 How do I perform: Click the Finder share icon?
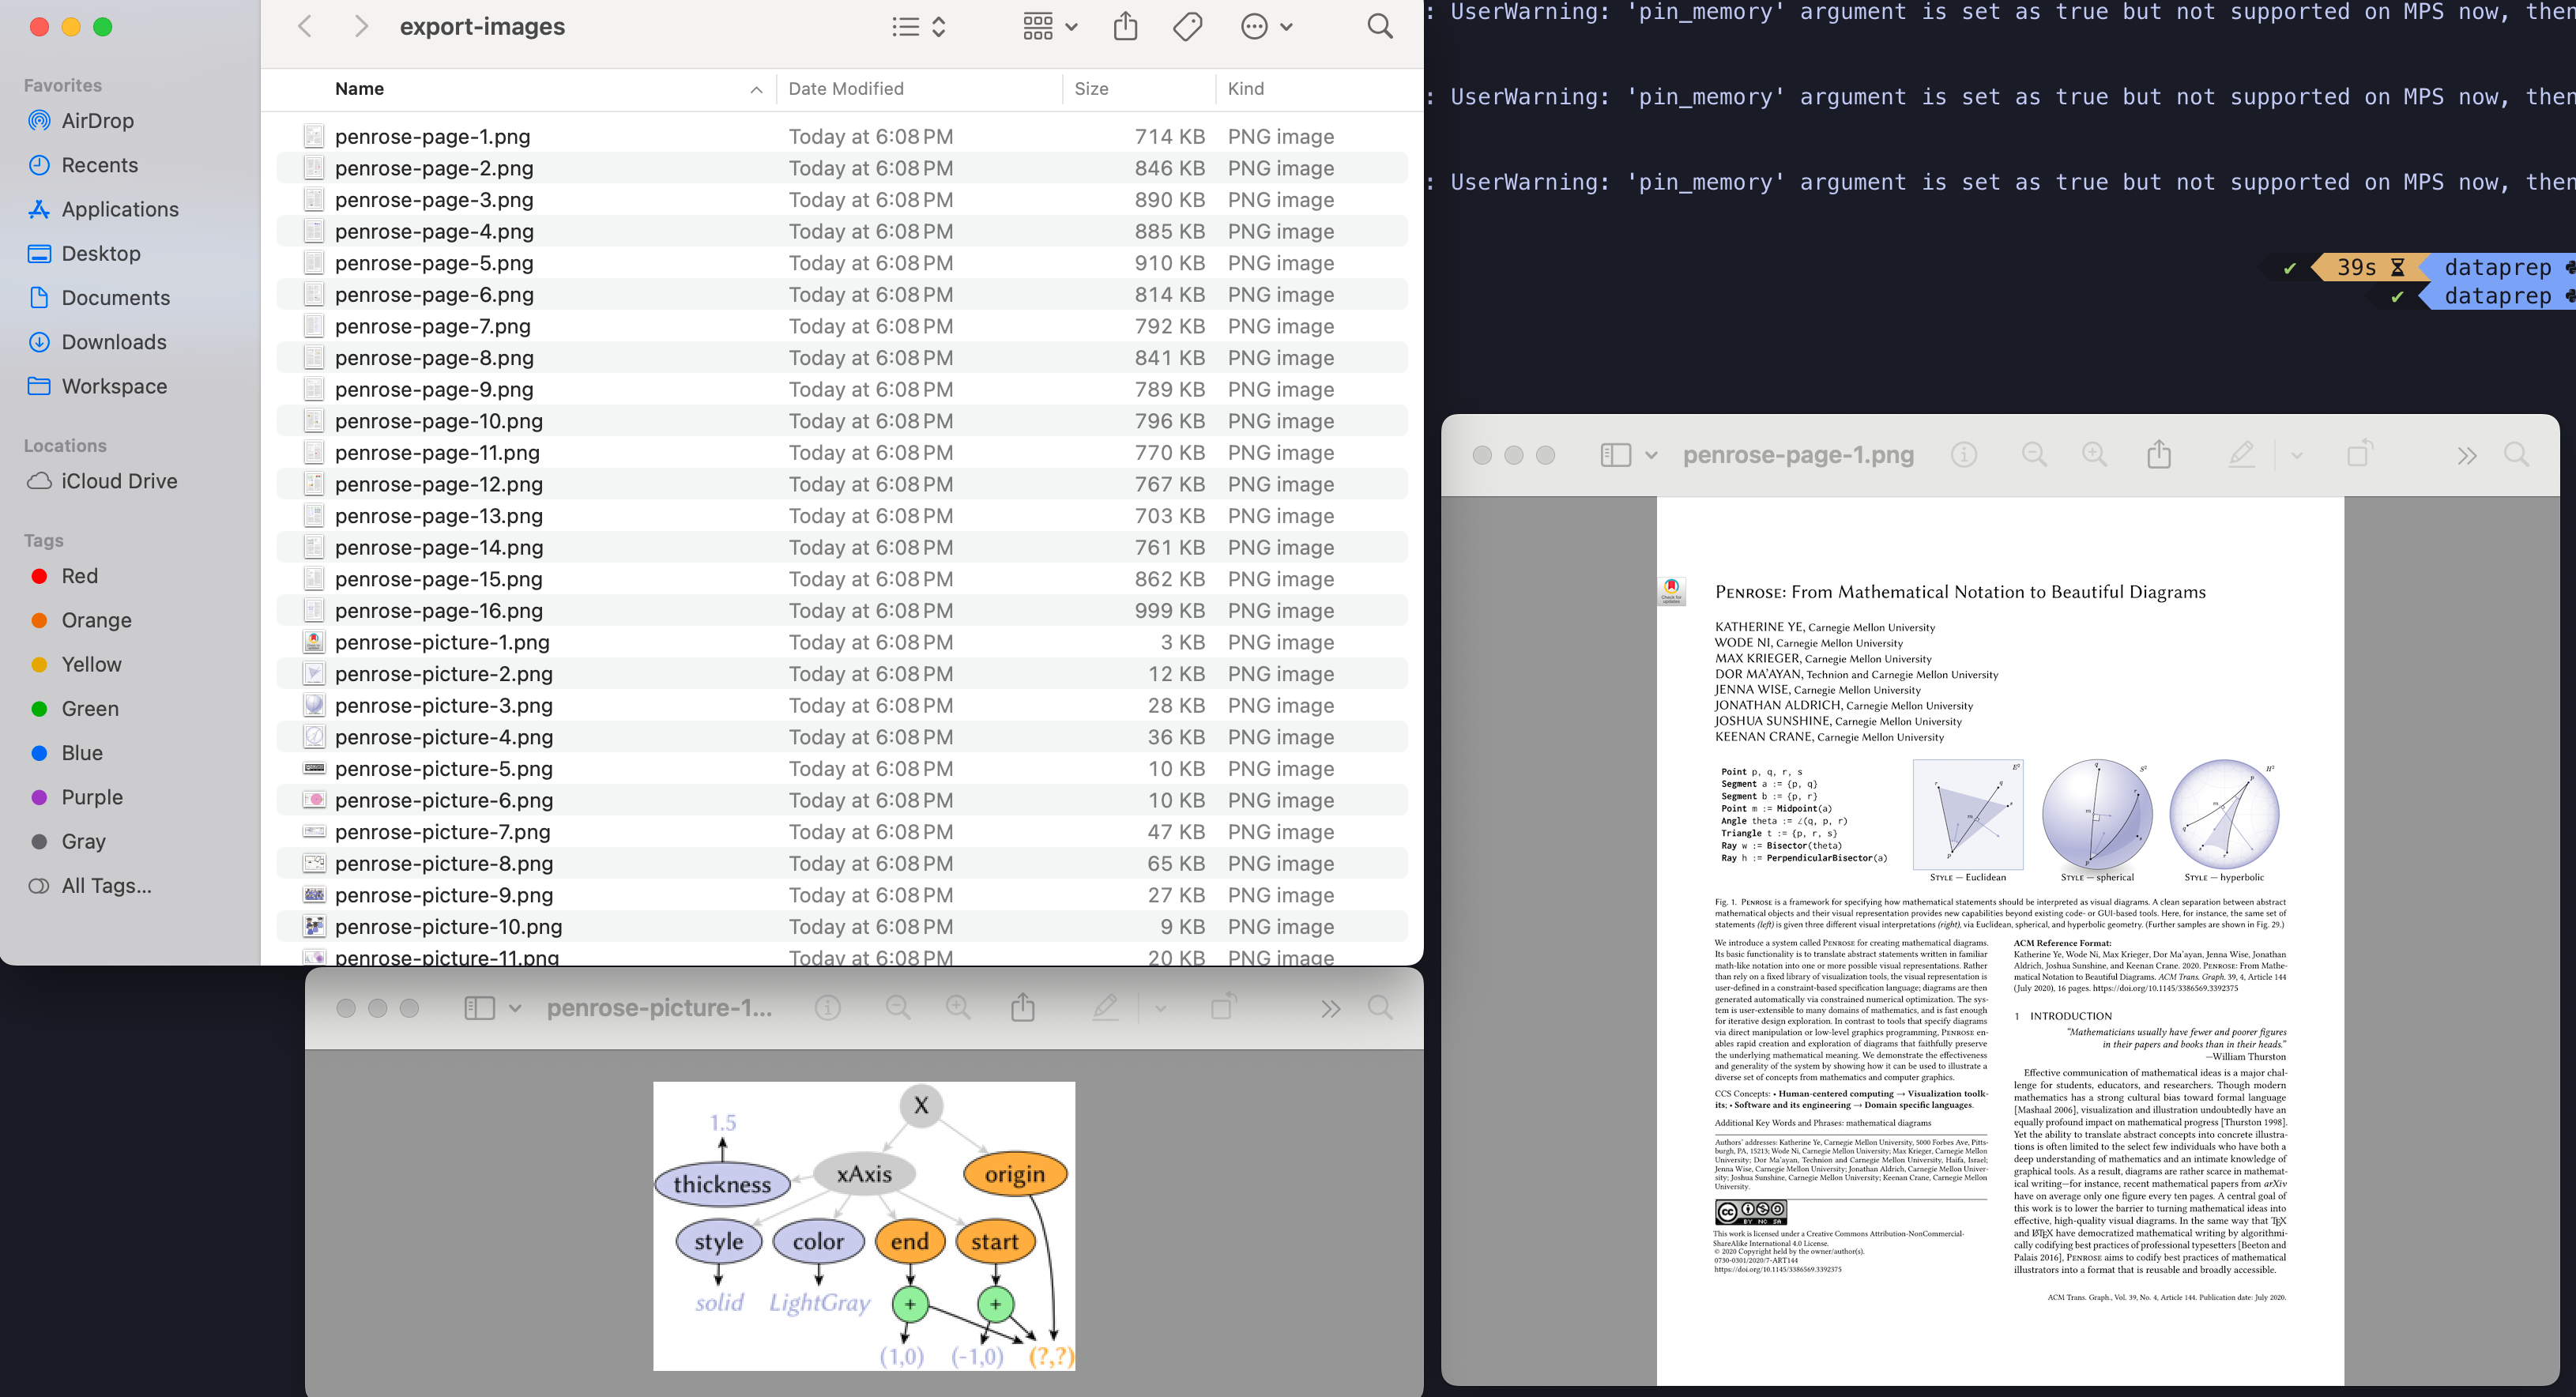pos(1125,26)
